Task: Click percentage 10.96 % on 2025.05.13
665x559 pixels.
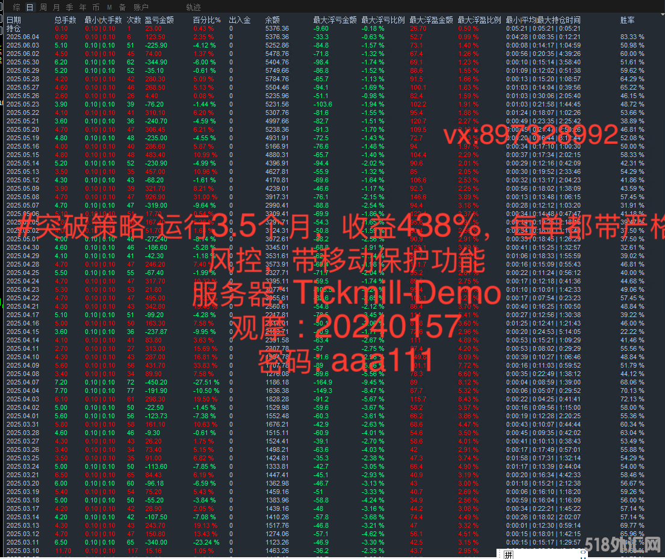Action: (205, 171)
